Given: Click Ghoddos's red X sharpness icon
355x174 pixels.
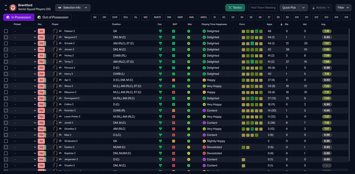Looking at the screenshot, I should pos(174,129).
